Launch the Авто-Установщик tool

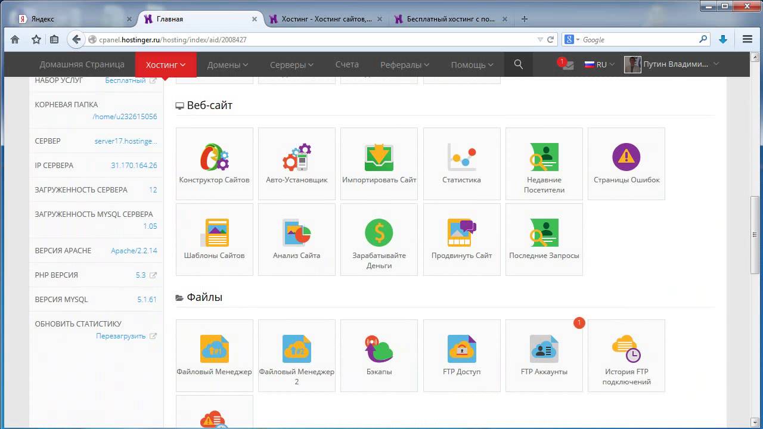[297, 164]
